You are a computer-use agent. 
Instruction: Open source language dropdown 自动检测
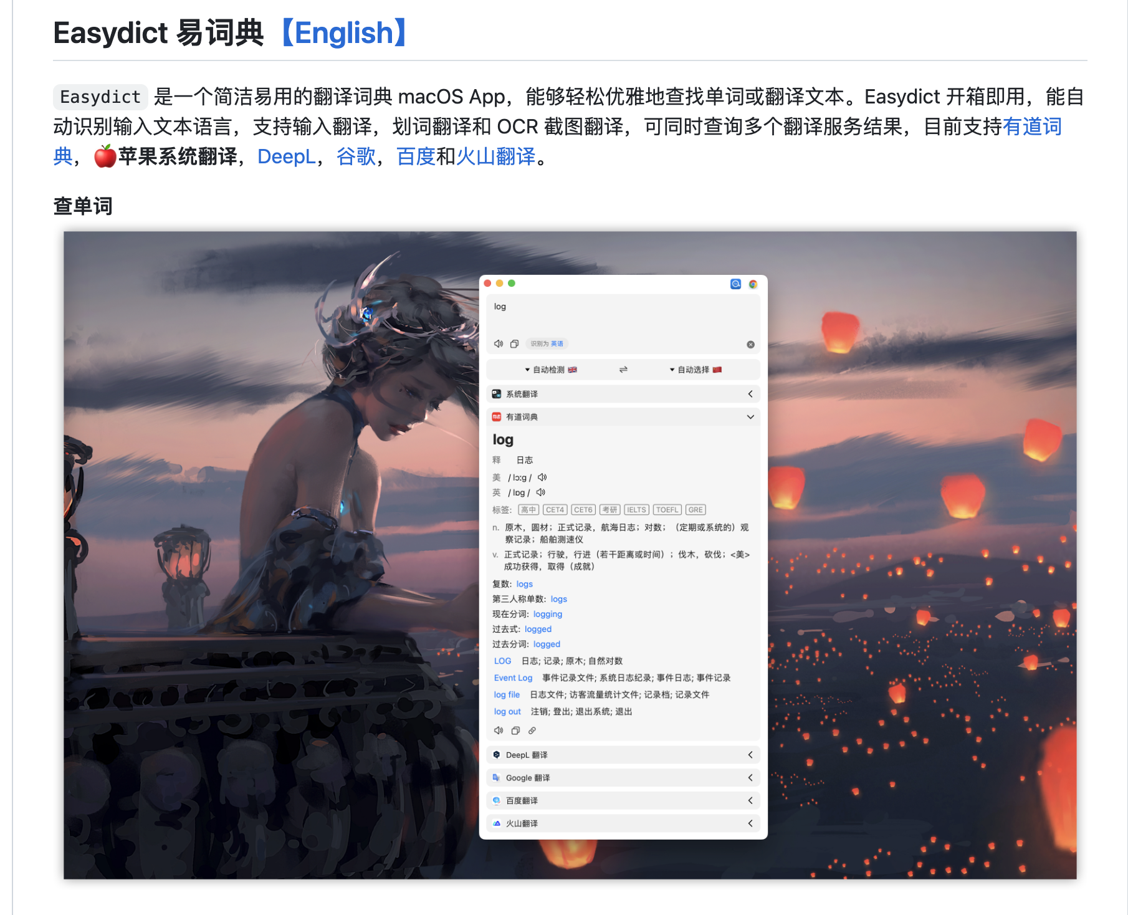coord(551,370)
